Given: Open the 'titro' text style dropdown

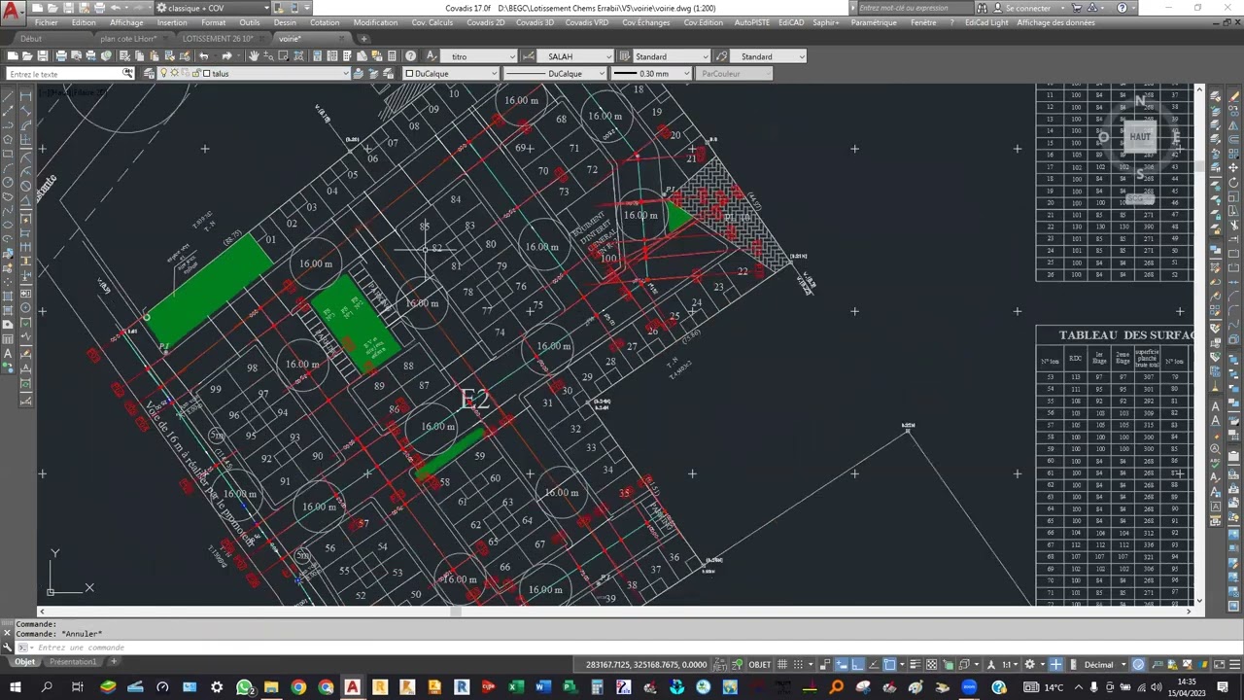Looking at the screenshot, I should [x=479, y=56].
